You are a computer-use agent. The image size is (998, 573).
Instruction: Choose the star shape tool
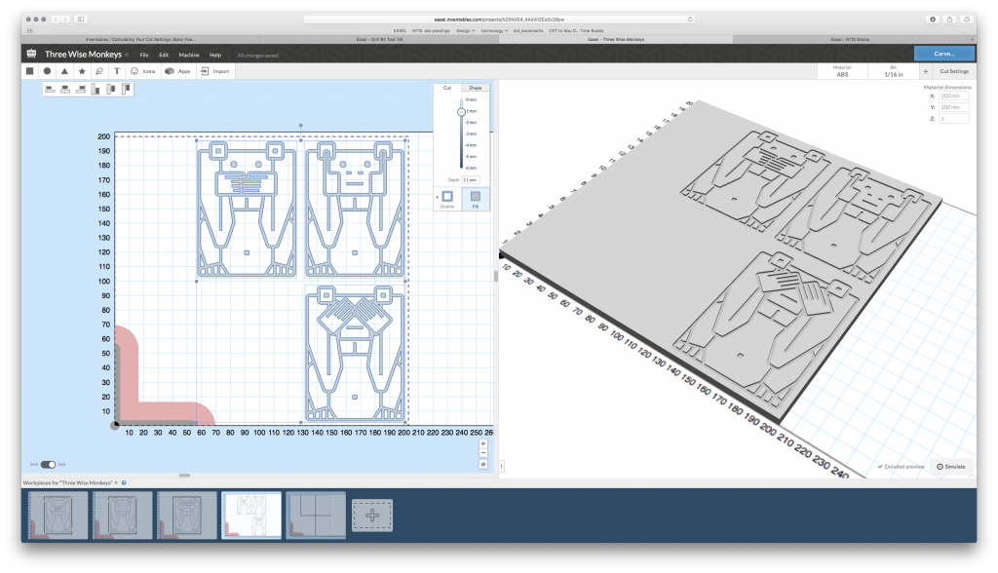pyautogui.click(x=82, y=71)
